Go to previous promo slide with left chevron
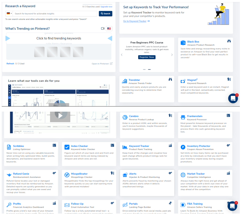The width and height of the screenshot is (241, 215). (x=122, y=55)
